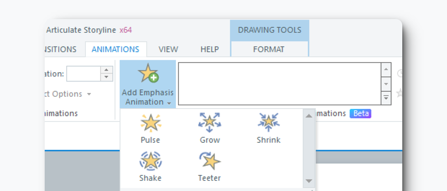Select the Teeter emphasis animation
Screen dimensions: 447x191
tap(209, 165)
